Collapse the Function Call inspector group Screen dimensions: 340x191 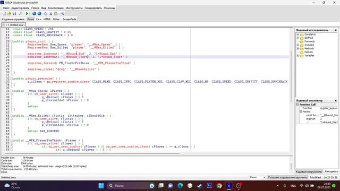(x=297, y=105)
